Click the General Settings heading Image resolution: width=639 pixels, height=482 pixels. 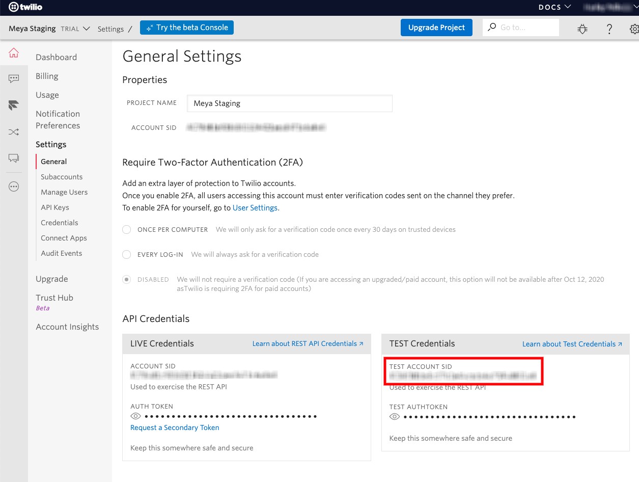click(182, 56)
